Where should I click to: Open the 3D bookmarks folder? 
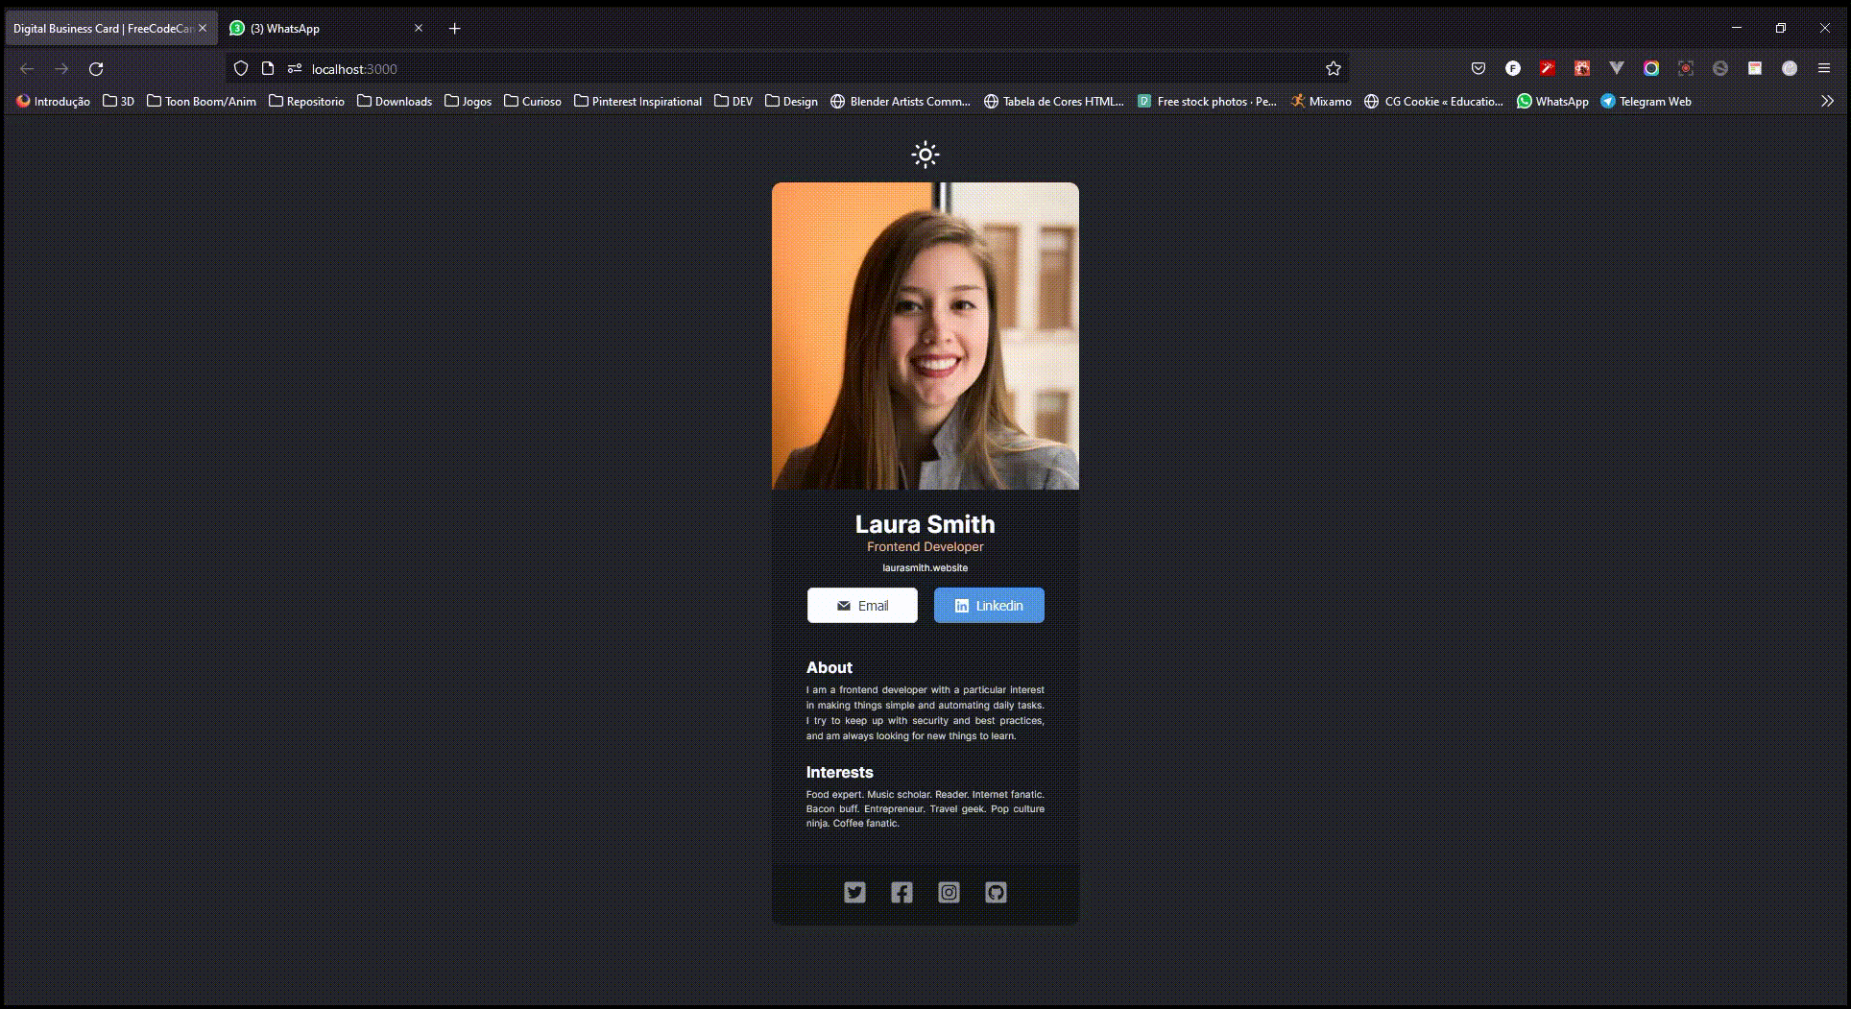pyautogui.click(x=119, y=101)
